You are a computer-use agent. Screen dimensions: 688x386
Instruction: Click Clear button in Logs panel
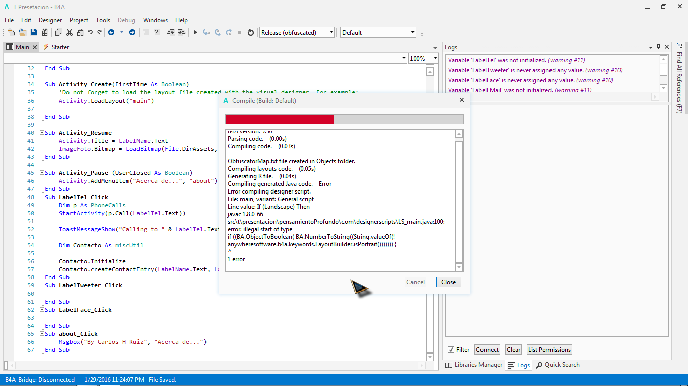pos(514,350)
